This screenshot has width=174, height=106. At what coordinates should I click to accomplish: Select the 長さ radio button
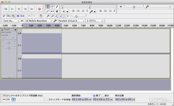pos(103,96)
